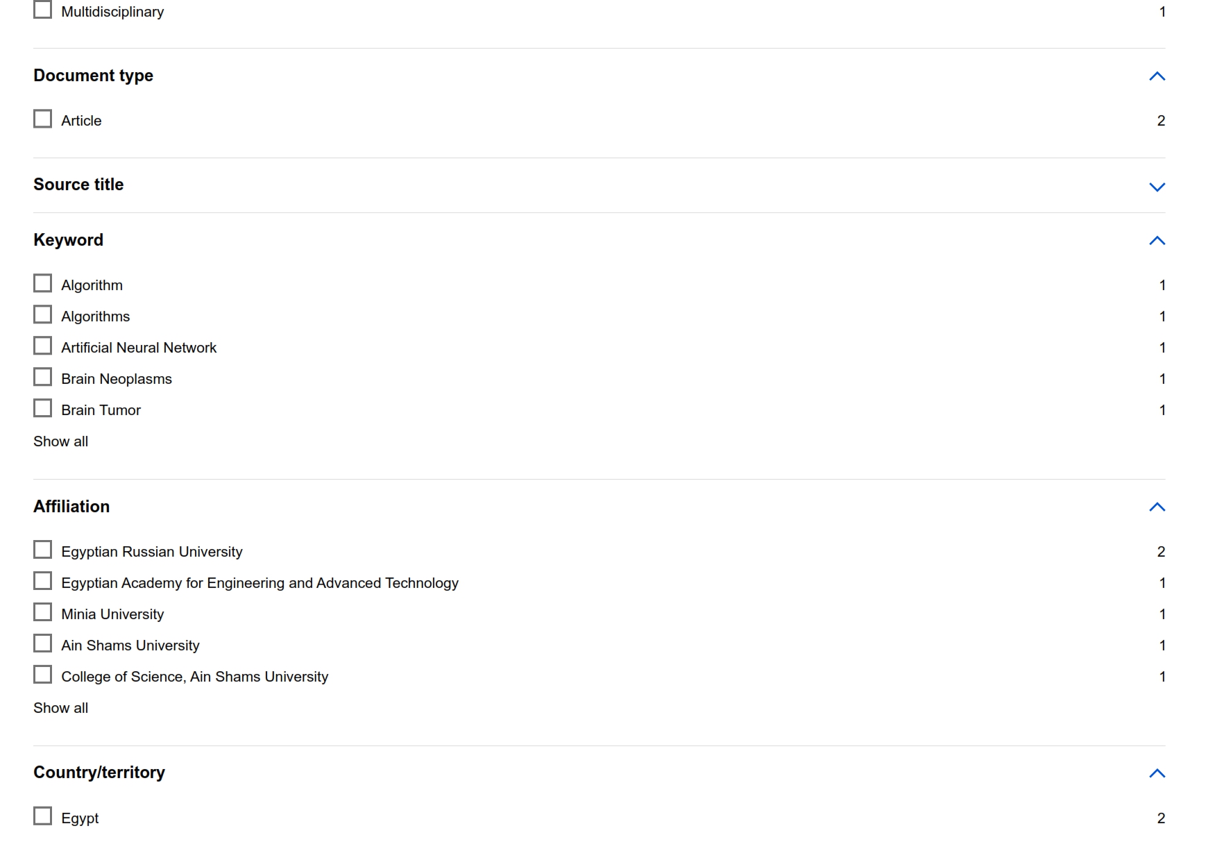Filter by Ain Shams University
The width and height of the screenshot is (1217, 860).
click(x=43, y=644)
